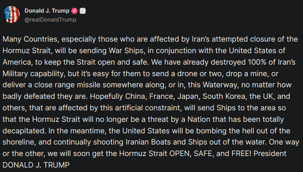Click the small gray badge beside the verified icon
Screen dimensions: 303x172
pos(83,11)
